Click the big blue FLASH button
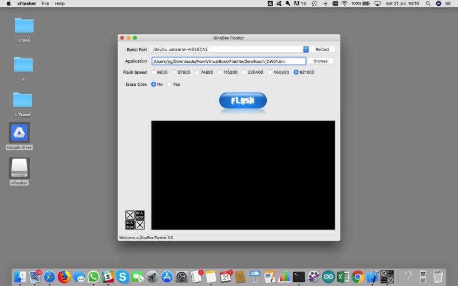 (x=243, y=101)
